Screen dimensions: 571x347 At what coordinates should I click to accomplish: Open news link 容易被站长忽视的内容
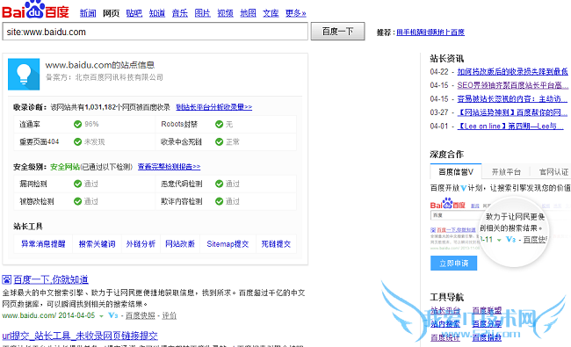pyautogui.click(x=512, y=99)
